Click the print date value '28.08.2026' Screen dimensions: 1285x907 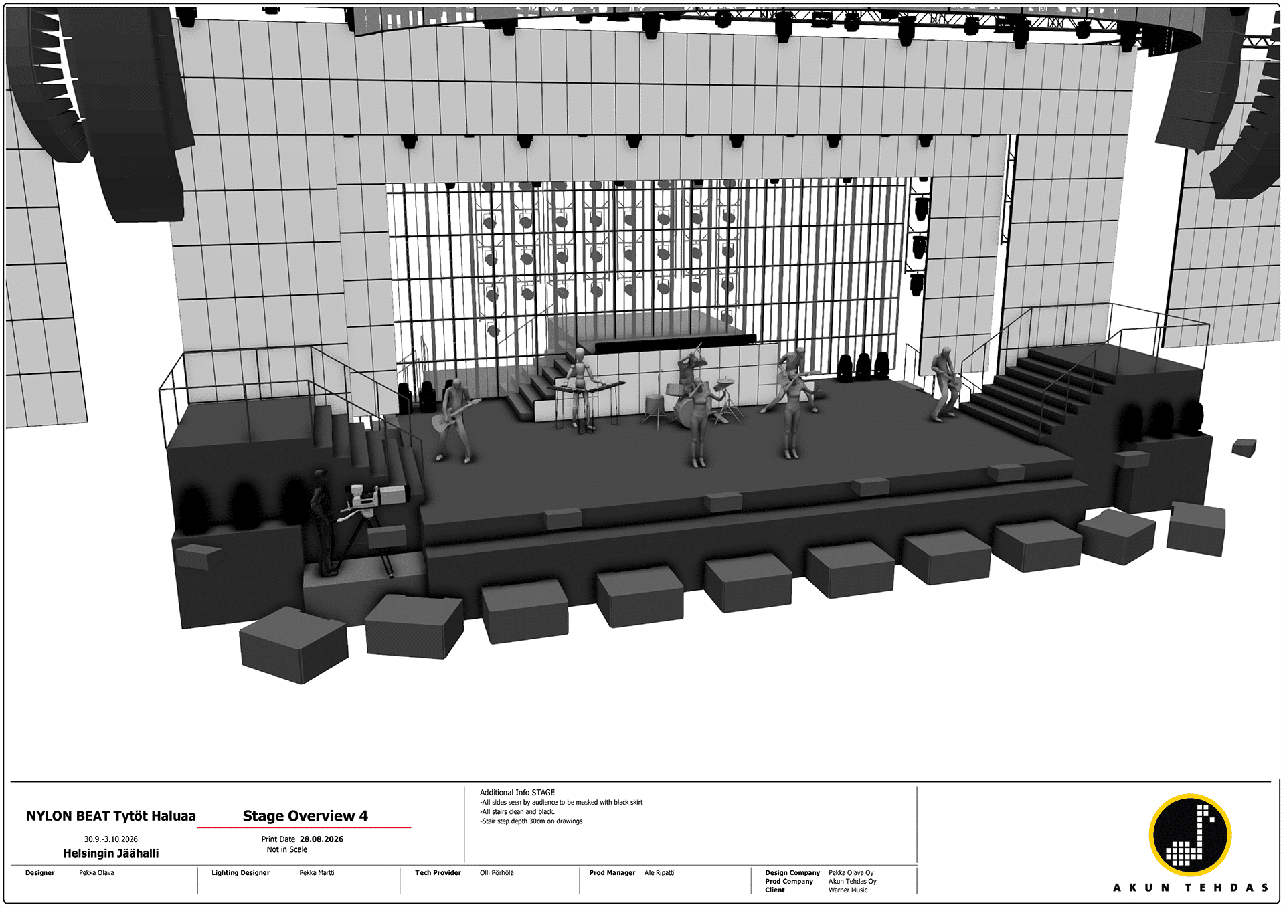point(321,839)
